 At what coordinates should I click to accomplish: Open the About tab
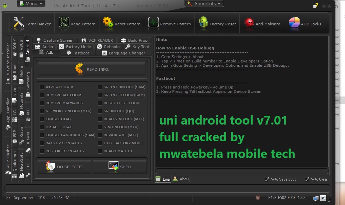point(181,179)
